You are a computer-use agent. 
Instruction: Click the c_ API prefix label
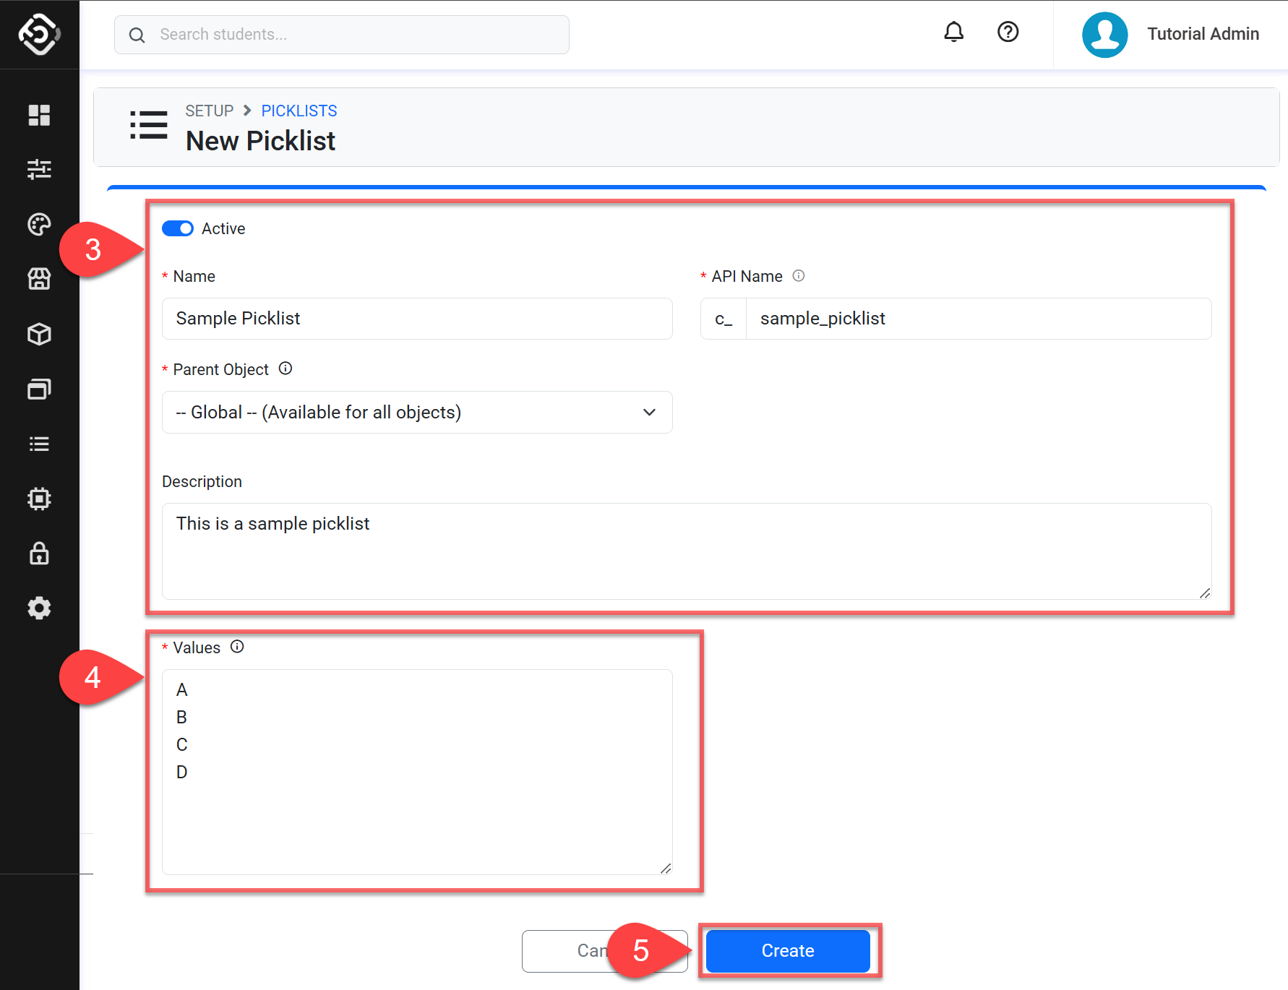pyautogui.click(x=724, y=319)
